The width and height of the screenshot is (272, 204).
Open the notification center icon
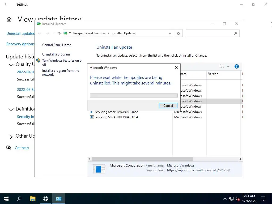point(263,199)
